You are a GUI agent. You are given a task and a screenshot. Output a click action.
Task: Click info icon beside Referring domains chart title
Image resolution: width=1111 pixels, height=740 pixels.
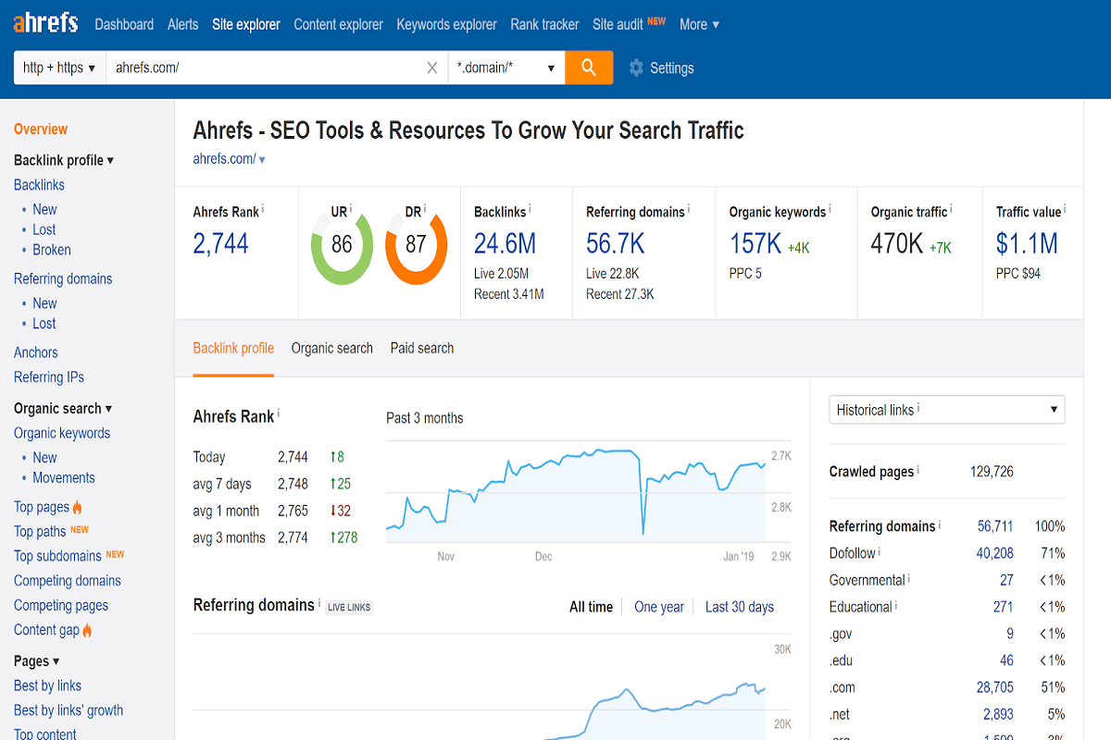[319, 603]
